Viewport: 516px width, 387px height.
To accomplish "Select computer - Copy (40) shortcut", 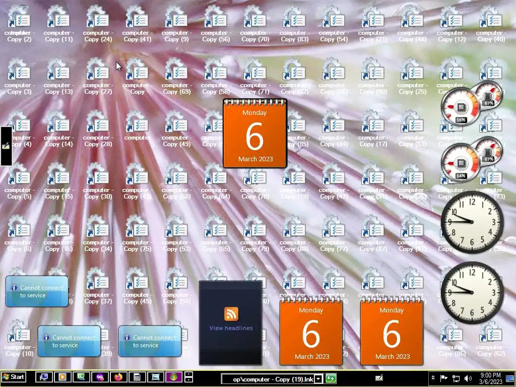I will click(x=491, y=24).
